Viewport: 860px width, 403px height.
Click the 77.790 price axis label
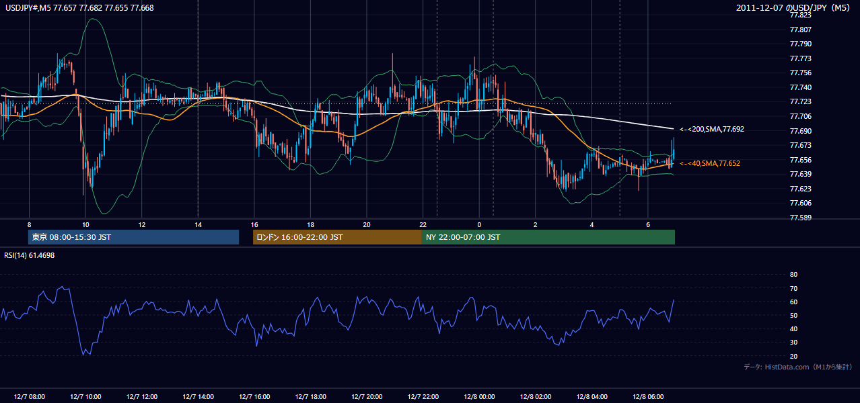coord(799,44)
